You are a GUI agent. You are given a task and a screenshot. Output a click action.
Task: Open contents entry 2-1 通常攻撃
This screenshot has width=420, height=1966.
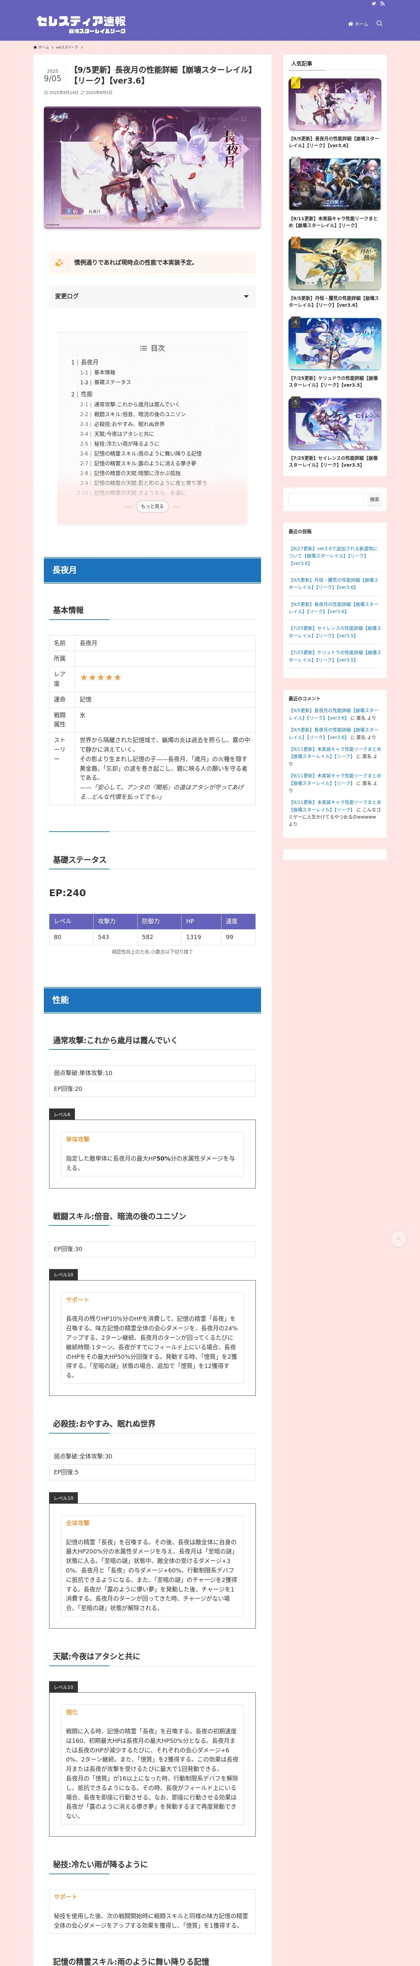(x=130, y=404)
